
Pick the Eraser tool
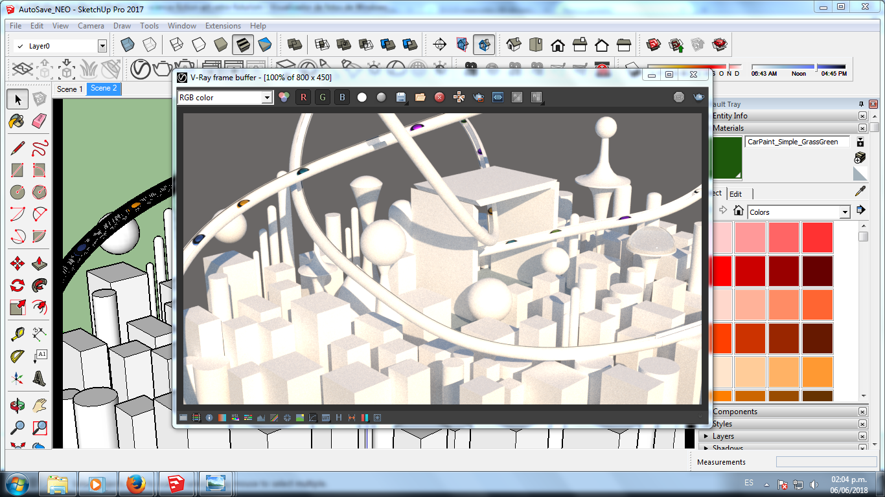(40, 121)
